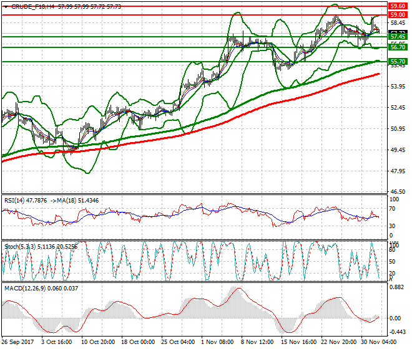Click the MACD scale value 0.882
The height and width of the screenshot is (349, 412).
click(397, 287)
